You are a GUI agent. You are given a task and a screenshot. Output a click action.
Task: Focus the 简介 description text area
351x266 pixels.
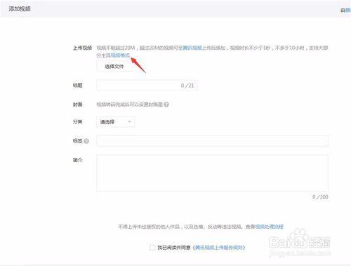[213, 173]
